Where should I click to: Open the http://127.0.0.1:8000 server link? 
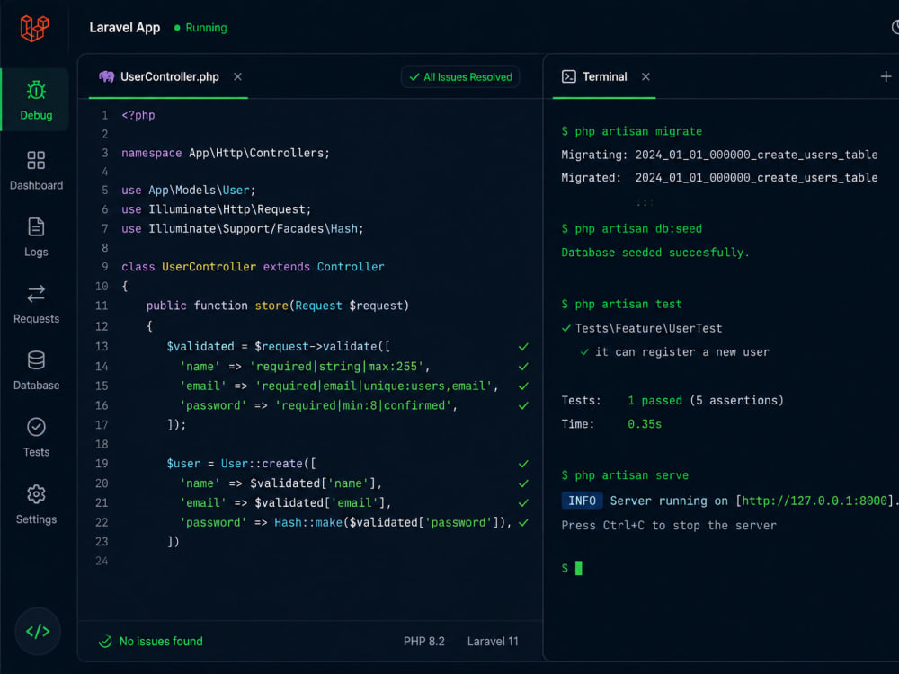click(x=814, y=501)
